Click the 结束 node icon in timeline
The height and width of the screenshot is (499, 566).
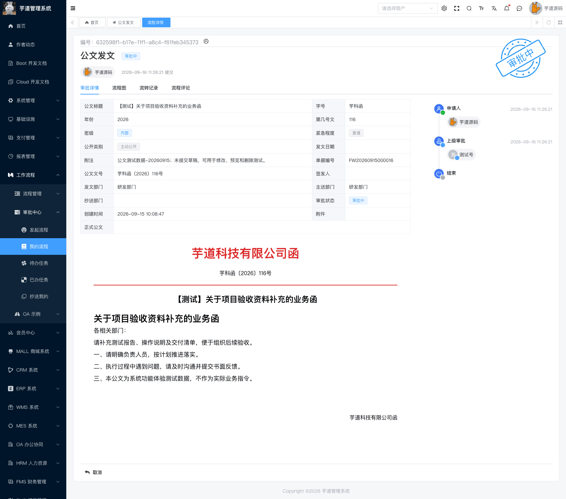(439, 174)
